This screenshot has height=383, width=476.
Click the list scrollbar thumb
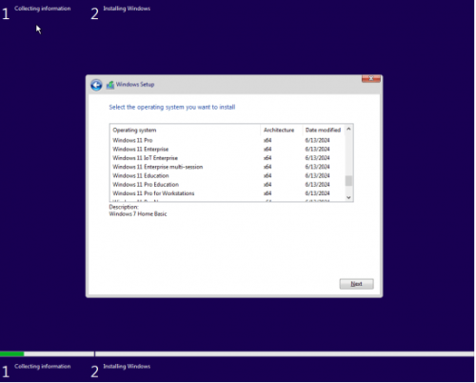(x=348, y=181)
